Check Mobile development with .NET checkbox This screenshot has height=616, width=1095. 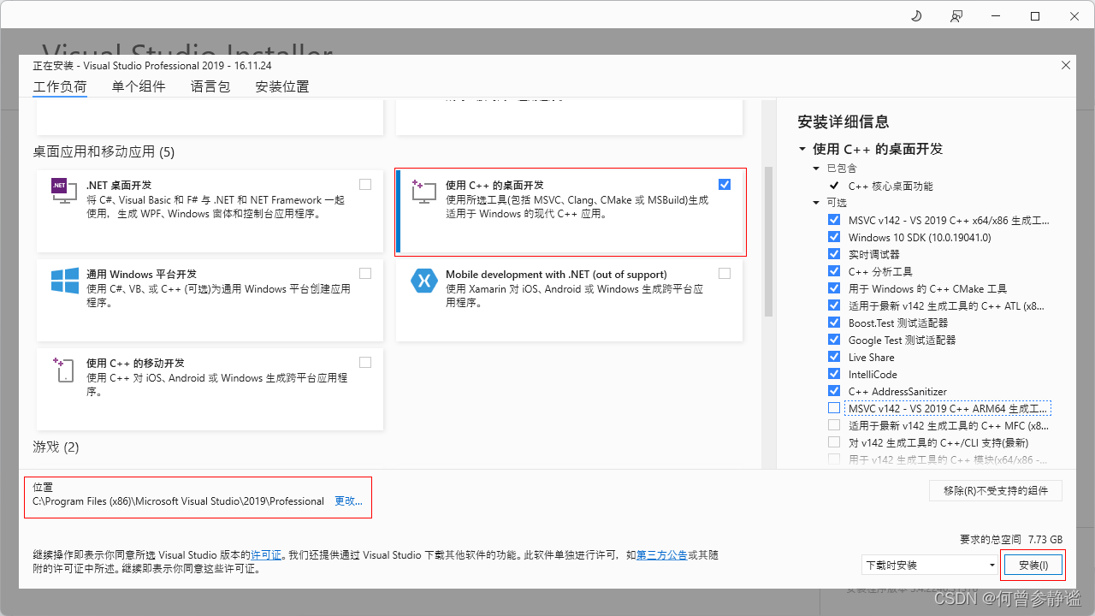725,273
